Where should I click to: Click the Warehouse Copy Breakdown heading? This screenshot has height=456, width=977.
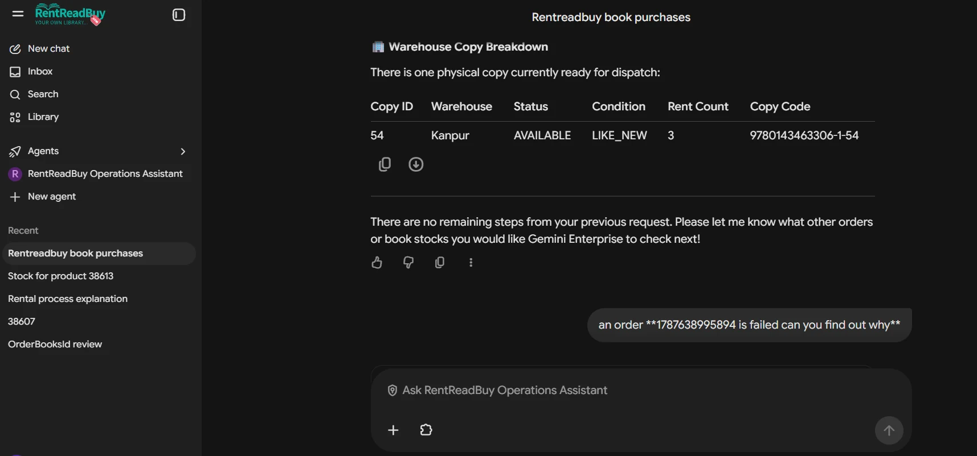click(x=468, y=47)
